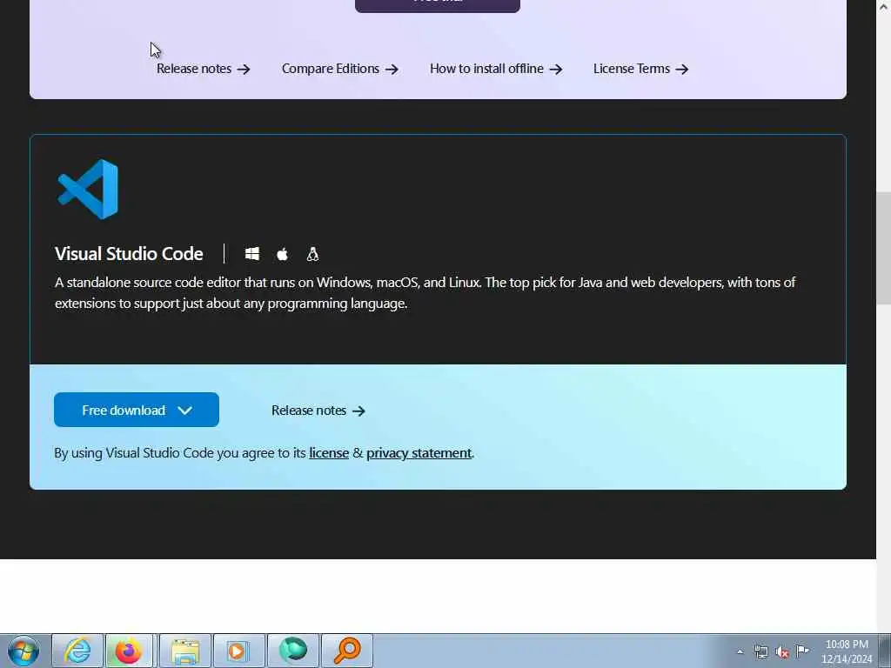Image resolution: width=891 pixels, height=668 pixels.
Task: Open the Visual Studio Code license link
Action: [329, 452]
